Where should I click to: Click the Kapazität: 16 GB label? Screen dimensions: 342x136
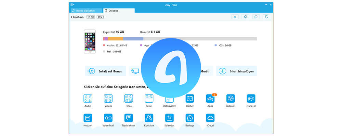pyautogui.click(x=114, y=32)
